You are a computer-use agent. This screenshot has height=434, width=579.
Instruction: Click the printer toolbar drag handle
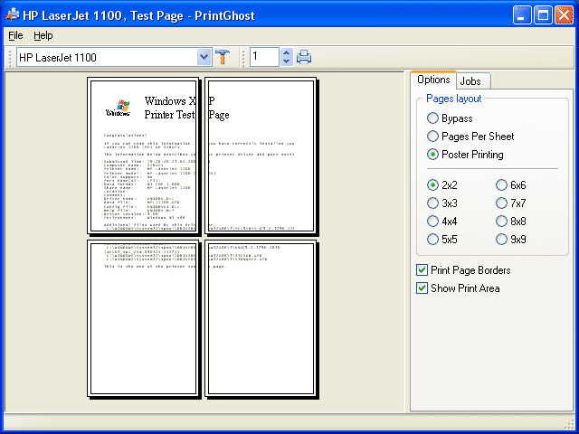click(10, 58)
